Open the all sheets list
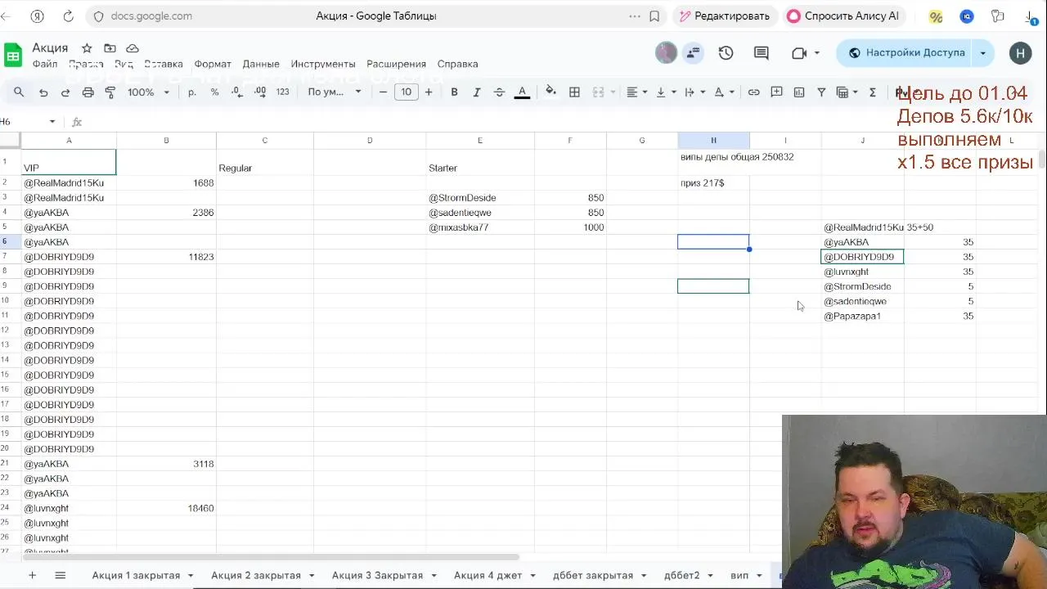This screenshot has height=589, width=1047. (60, 575)
